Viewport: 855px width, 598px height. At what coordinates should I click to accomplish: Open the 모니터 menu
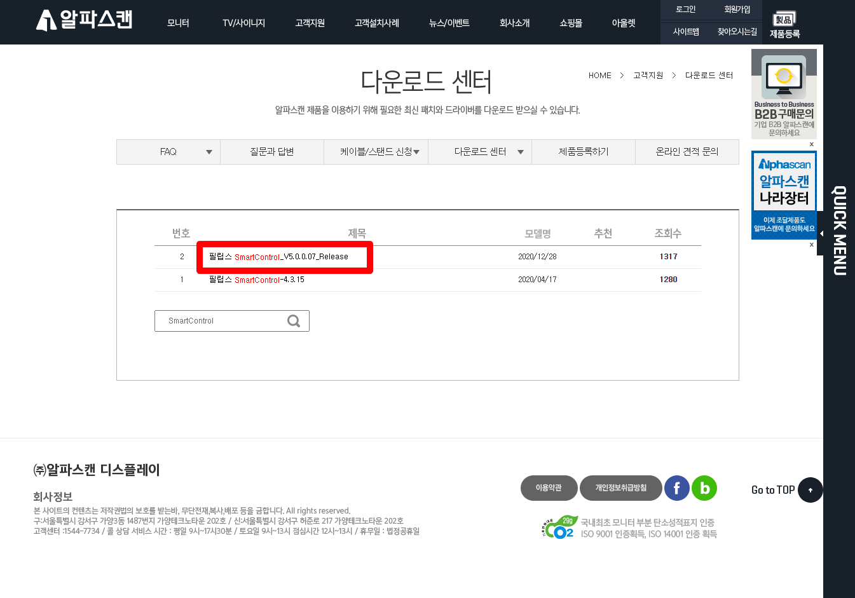tap(178, 23)
